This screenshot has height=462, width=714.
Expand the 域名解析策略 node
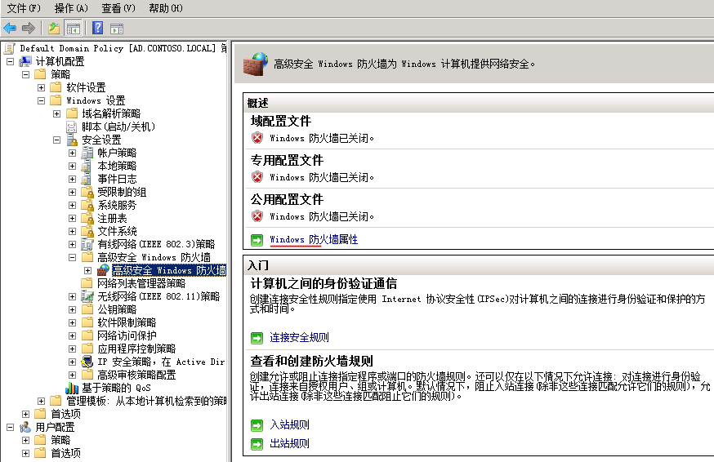56,113
